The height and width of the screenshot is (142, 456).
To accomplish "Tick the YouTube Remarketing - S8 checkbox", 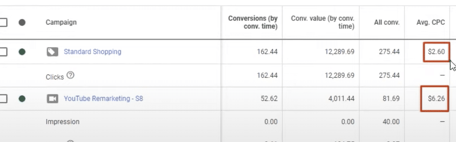I will click(3, 99).
